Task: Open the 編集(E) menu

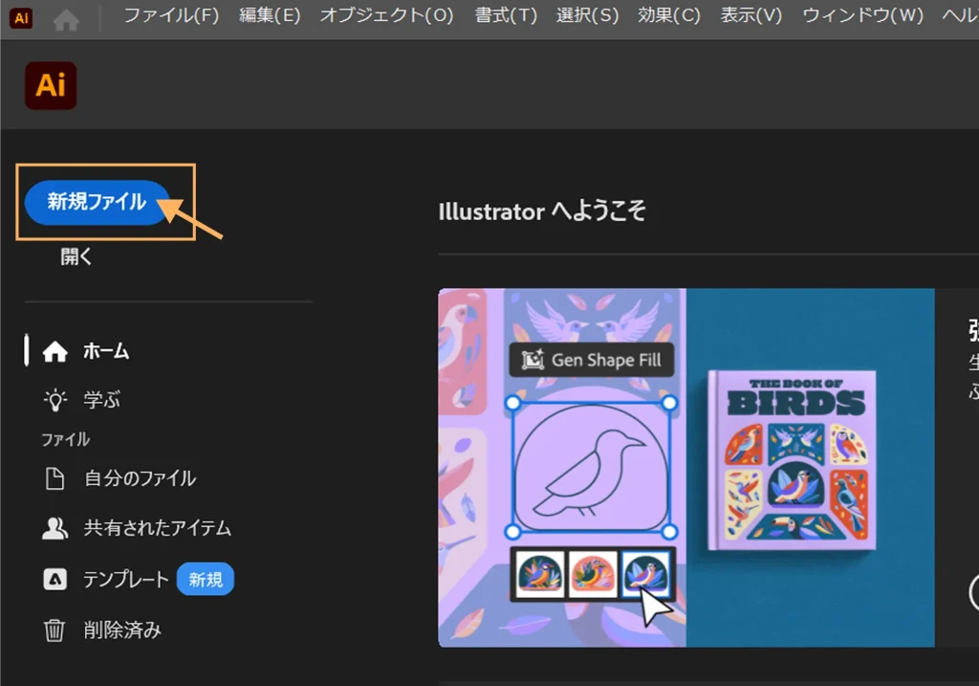Action: point(270,16)
